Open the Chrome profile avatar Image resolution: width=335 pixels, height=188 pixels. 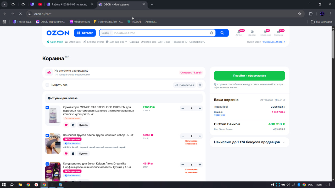(322, 14)
